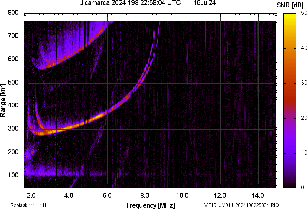The height and width of the screenshot is (209, 307).
Task: Click the frequency tick label 10.0
Action: 182,196
